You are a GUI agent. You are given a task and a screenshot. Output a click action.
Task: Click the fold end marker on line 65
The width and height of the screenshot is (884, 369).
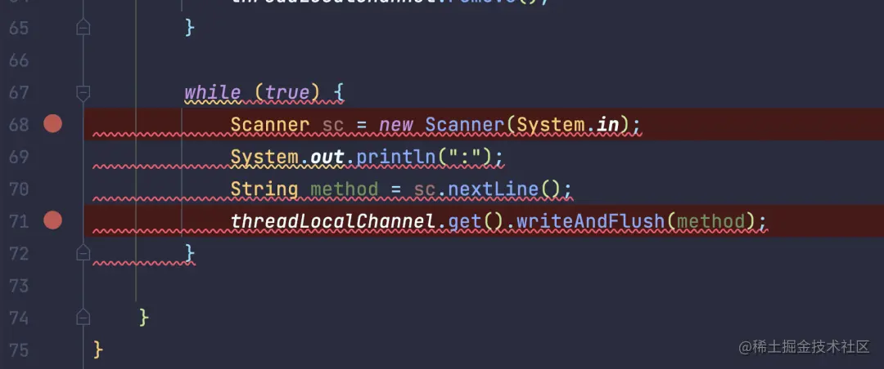(83, 27)
